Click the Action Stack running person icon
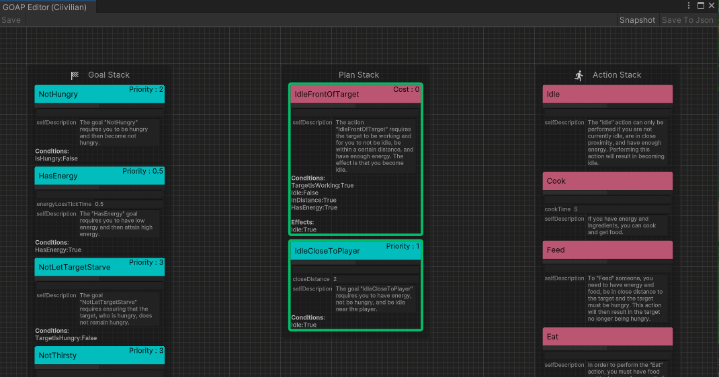 click(x=579, y=75)
